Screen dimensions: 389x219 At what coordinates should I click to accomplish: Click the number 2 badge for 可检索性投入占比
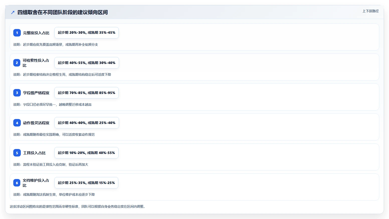17,63
